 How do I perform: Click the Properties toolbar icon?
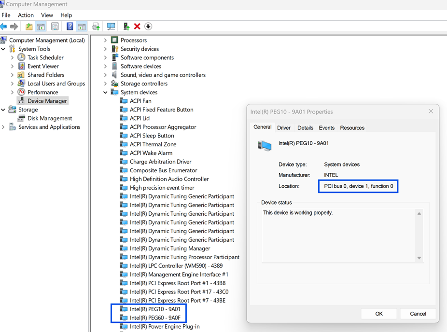tap(55, 27)
